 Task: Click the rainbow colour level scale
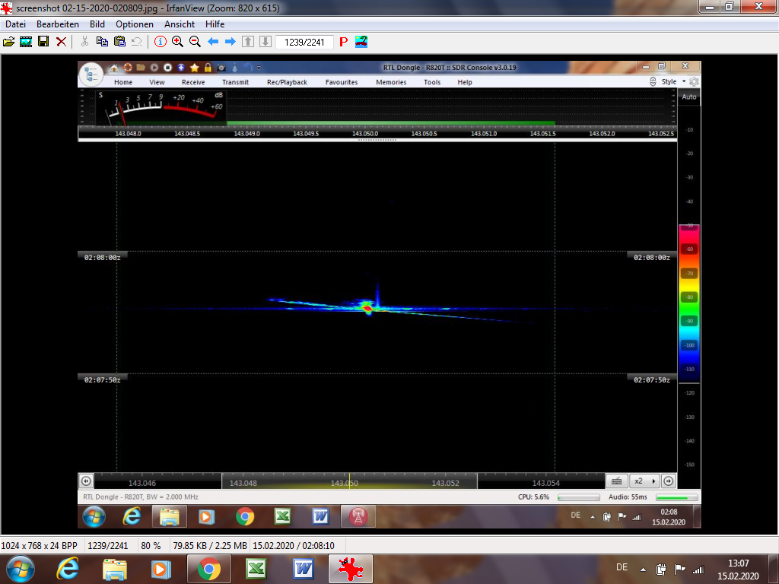coord(689,303)
